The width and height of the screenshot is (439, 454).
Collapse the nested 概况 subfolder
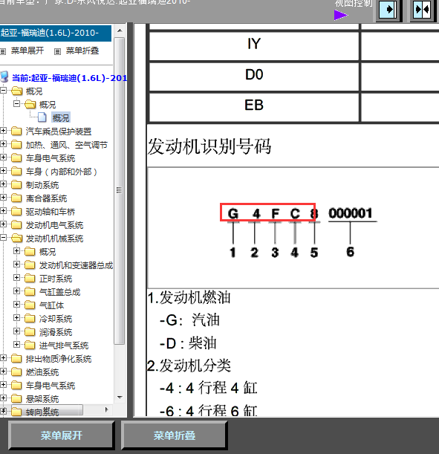16,104
